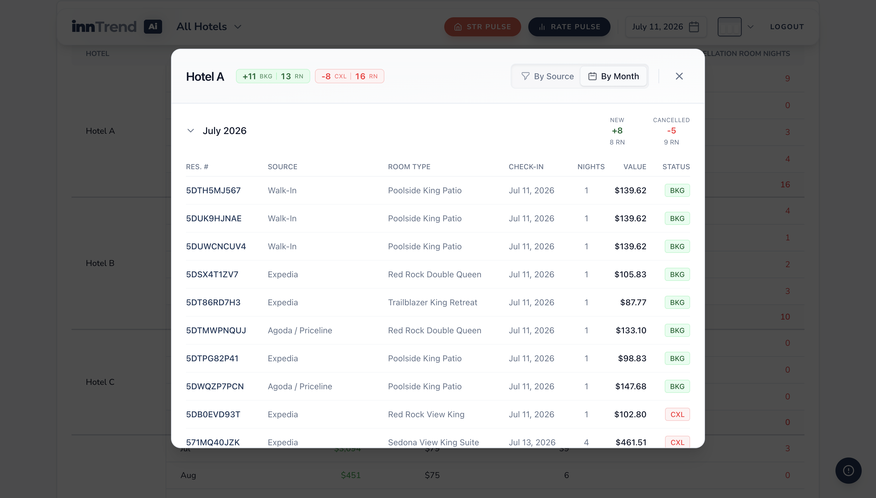
Task: Click the July 11, 2026 date field
Action: tap(665, 27)
